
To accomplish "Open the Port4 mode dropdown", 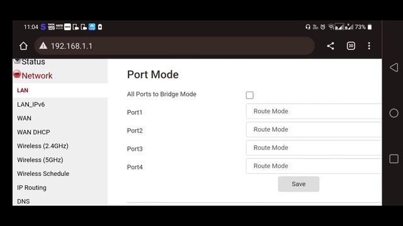I will [314, 166].
